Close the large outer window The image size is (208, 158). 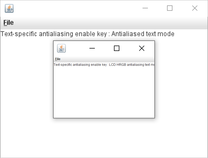click(x=195, y=8)
